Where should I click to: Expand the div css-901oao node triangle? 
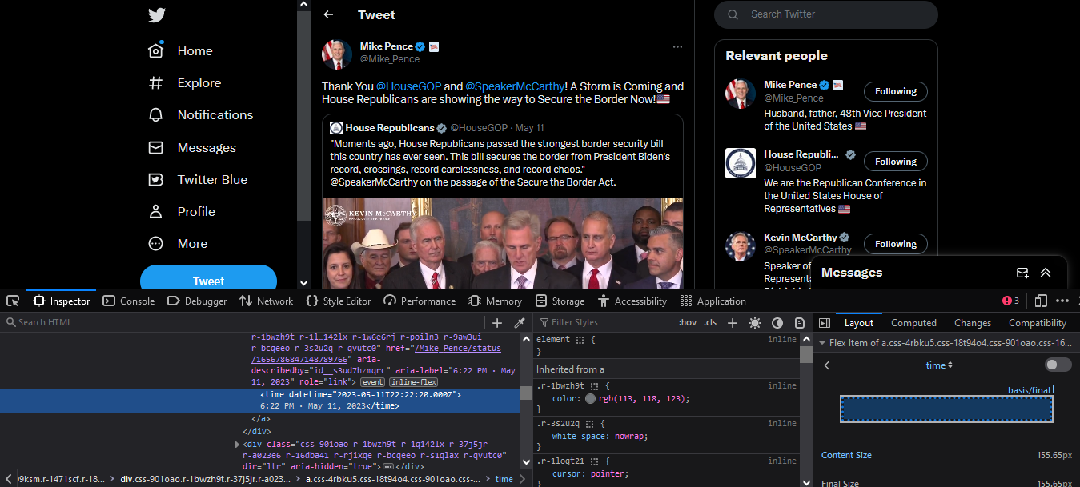(238, 445)
